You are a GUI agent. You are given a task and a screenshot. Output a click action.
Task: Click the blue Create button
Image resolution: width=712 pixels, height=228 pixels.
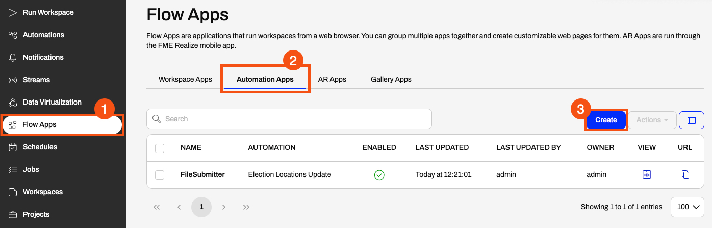(x=606, y=120)
